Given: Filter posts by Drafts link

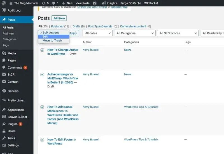Looking at the screenshot, I should (x=76, y=26).
